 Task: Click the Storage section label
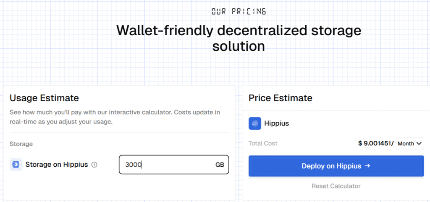21,144
